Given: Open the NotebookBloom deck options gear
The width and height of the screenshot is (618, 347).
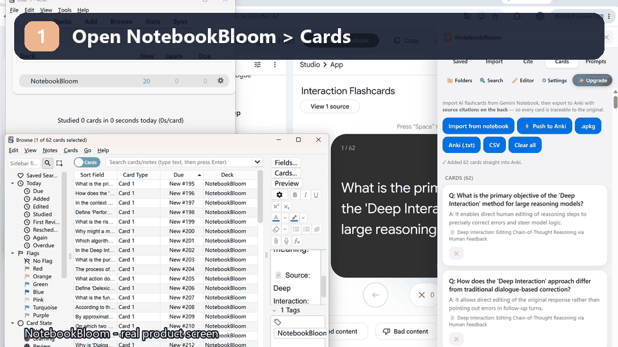Looking at the screenshot, I should tap(220, 81).
